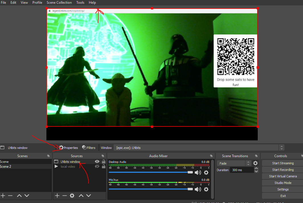Image resolution: width=303 pixels, height=203 pixels.
Task: Open Filters for the selected source
Action: [x=89, y=148]
